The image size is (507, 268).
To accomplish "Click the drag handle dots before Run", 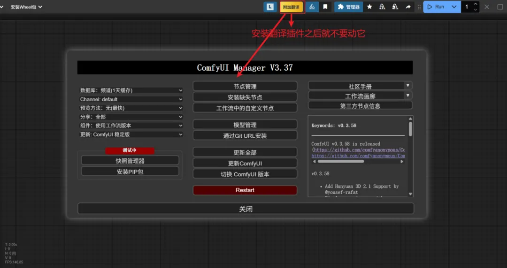I will click(419, 7).
